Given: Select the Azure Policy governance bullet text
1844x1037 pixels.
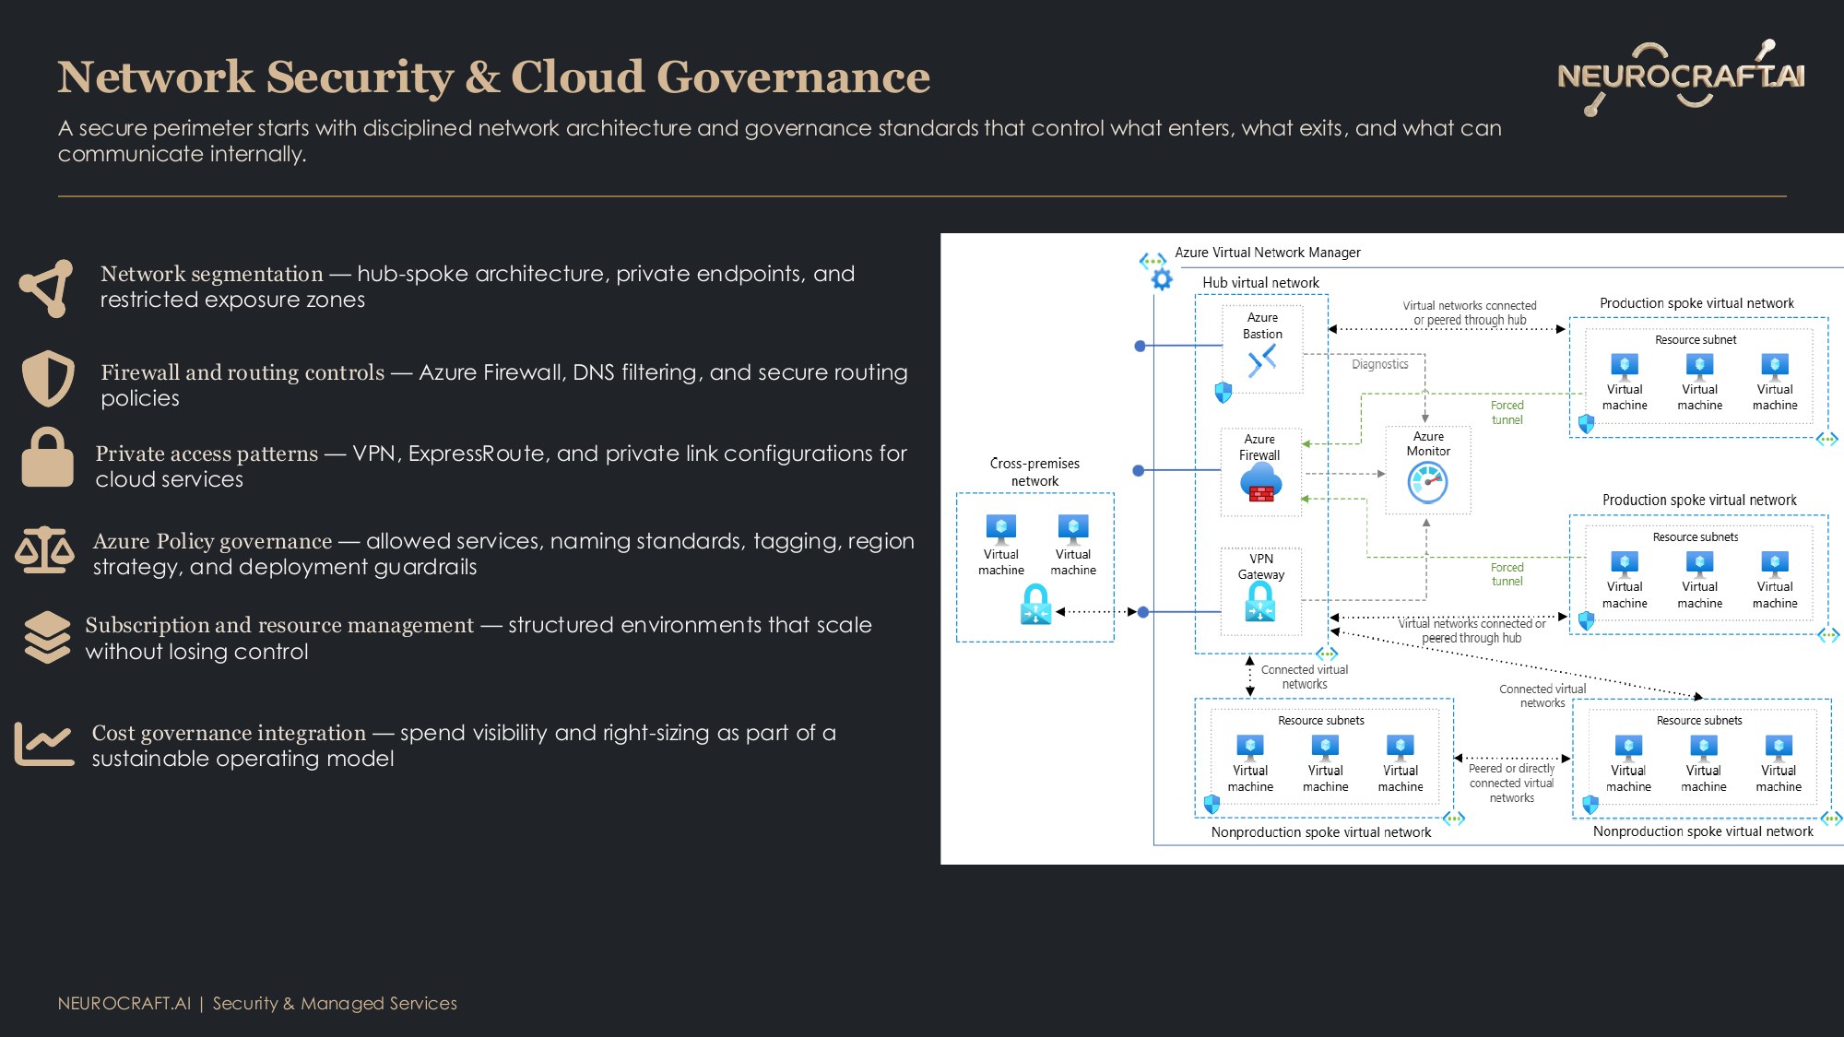Looking at the screenshot, I should (503, 554).
